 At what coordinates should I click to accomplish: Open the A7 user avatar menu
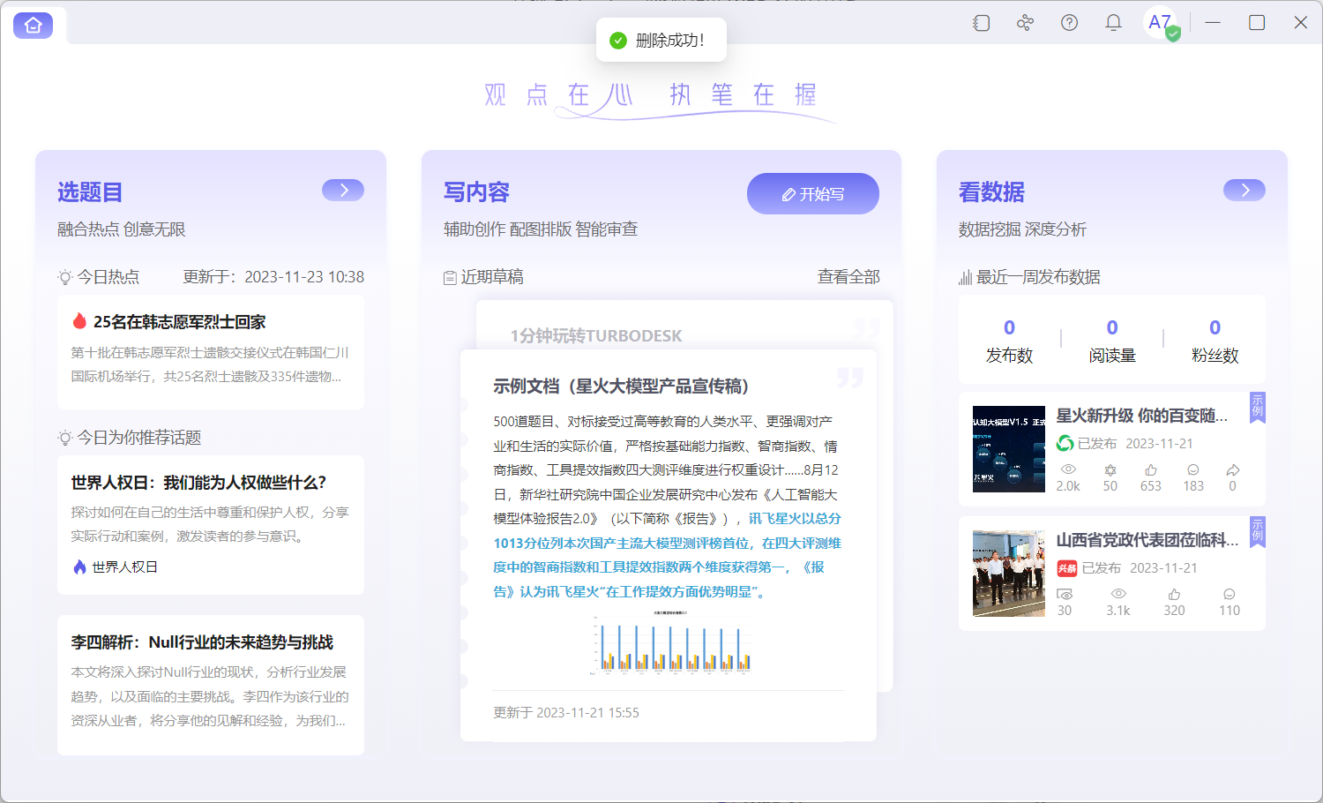click(x=1160, y=22)
